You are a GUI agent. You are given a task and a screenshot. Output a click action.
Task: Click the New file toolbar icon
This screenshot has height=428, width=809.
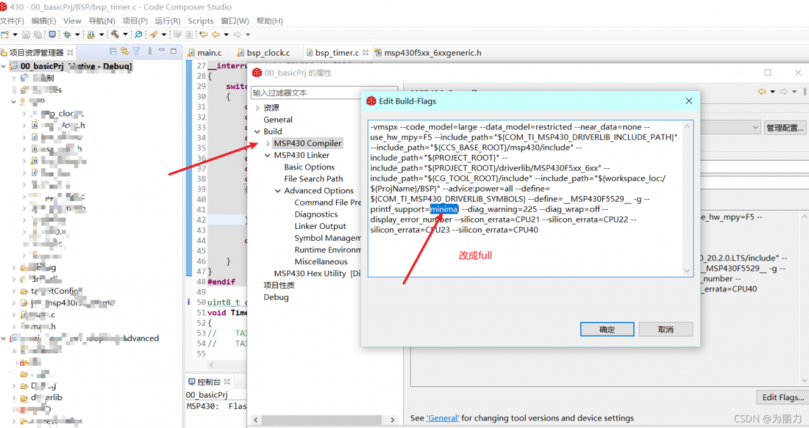[5, 34]
